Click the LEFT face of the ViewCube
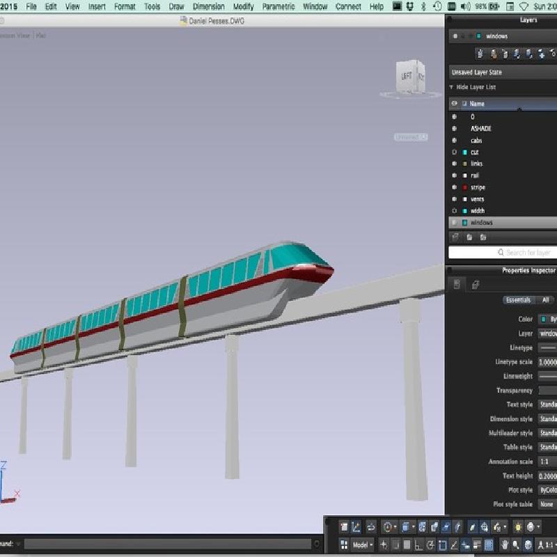 (x=407, y=76)
